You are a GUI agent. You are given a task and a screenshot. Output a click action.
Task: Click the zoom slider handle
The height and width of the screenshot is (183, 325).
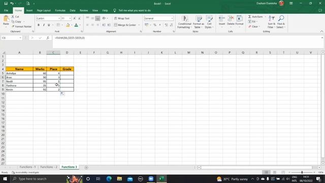click(x=302, y=172)
